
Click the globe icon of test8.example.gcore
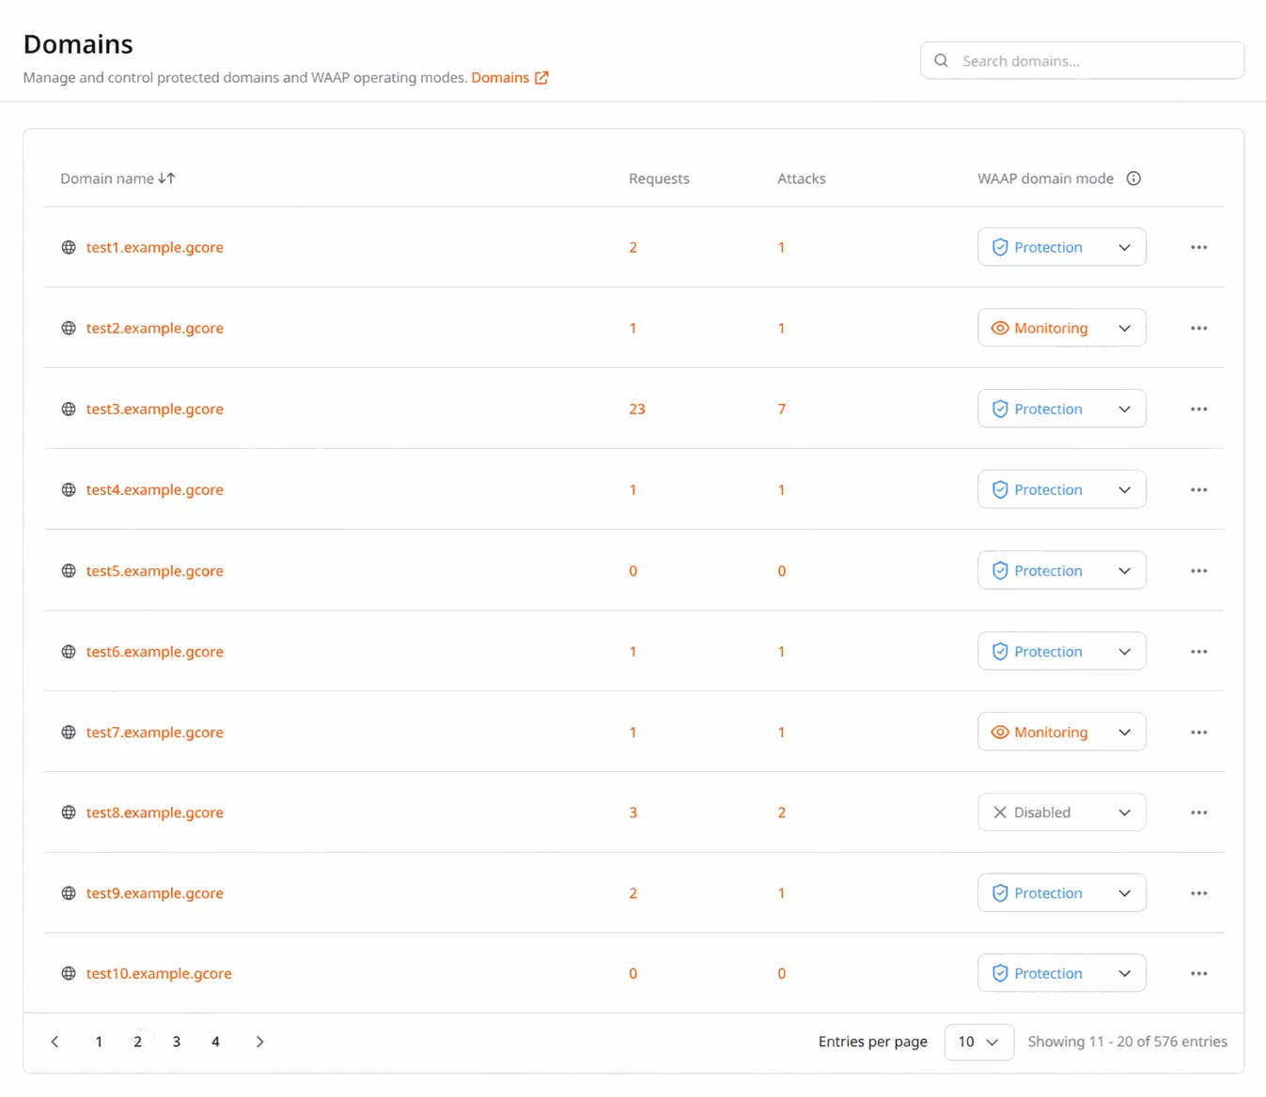(x=69, y=812)
